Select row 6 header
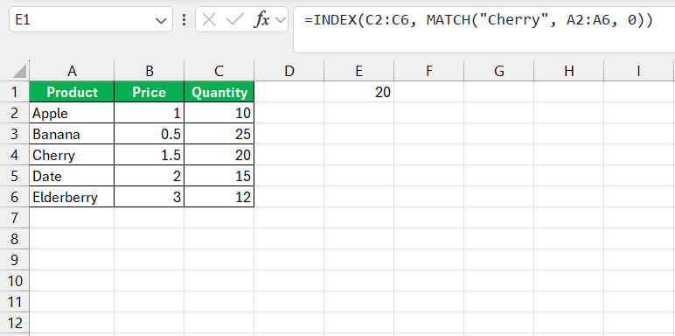Viewport: 675px width, 336px height. [x=15, y=197]
